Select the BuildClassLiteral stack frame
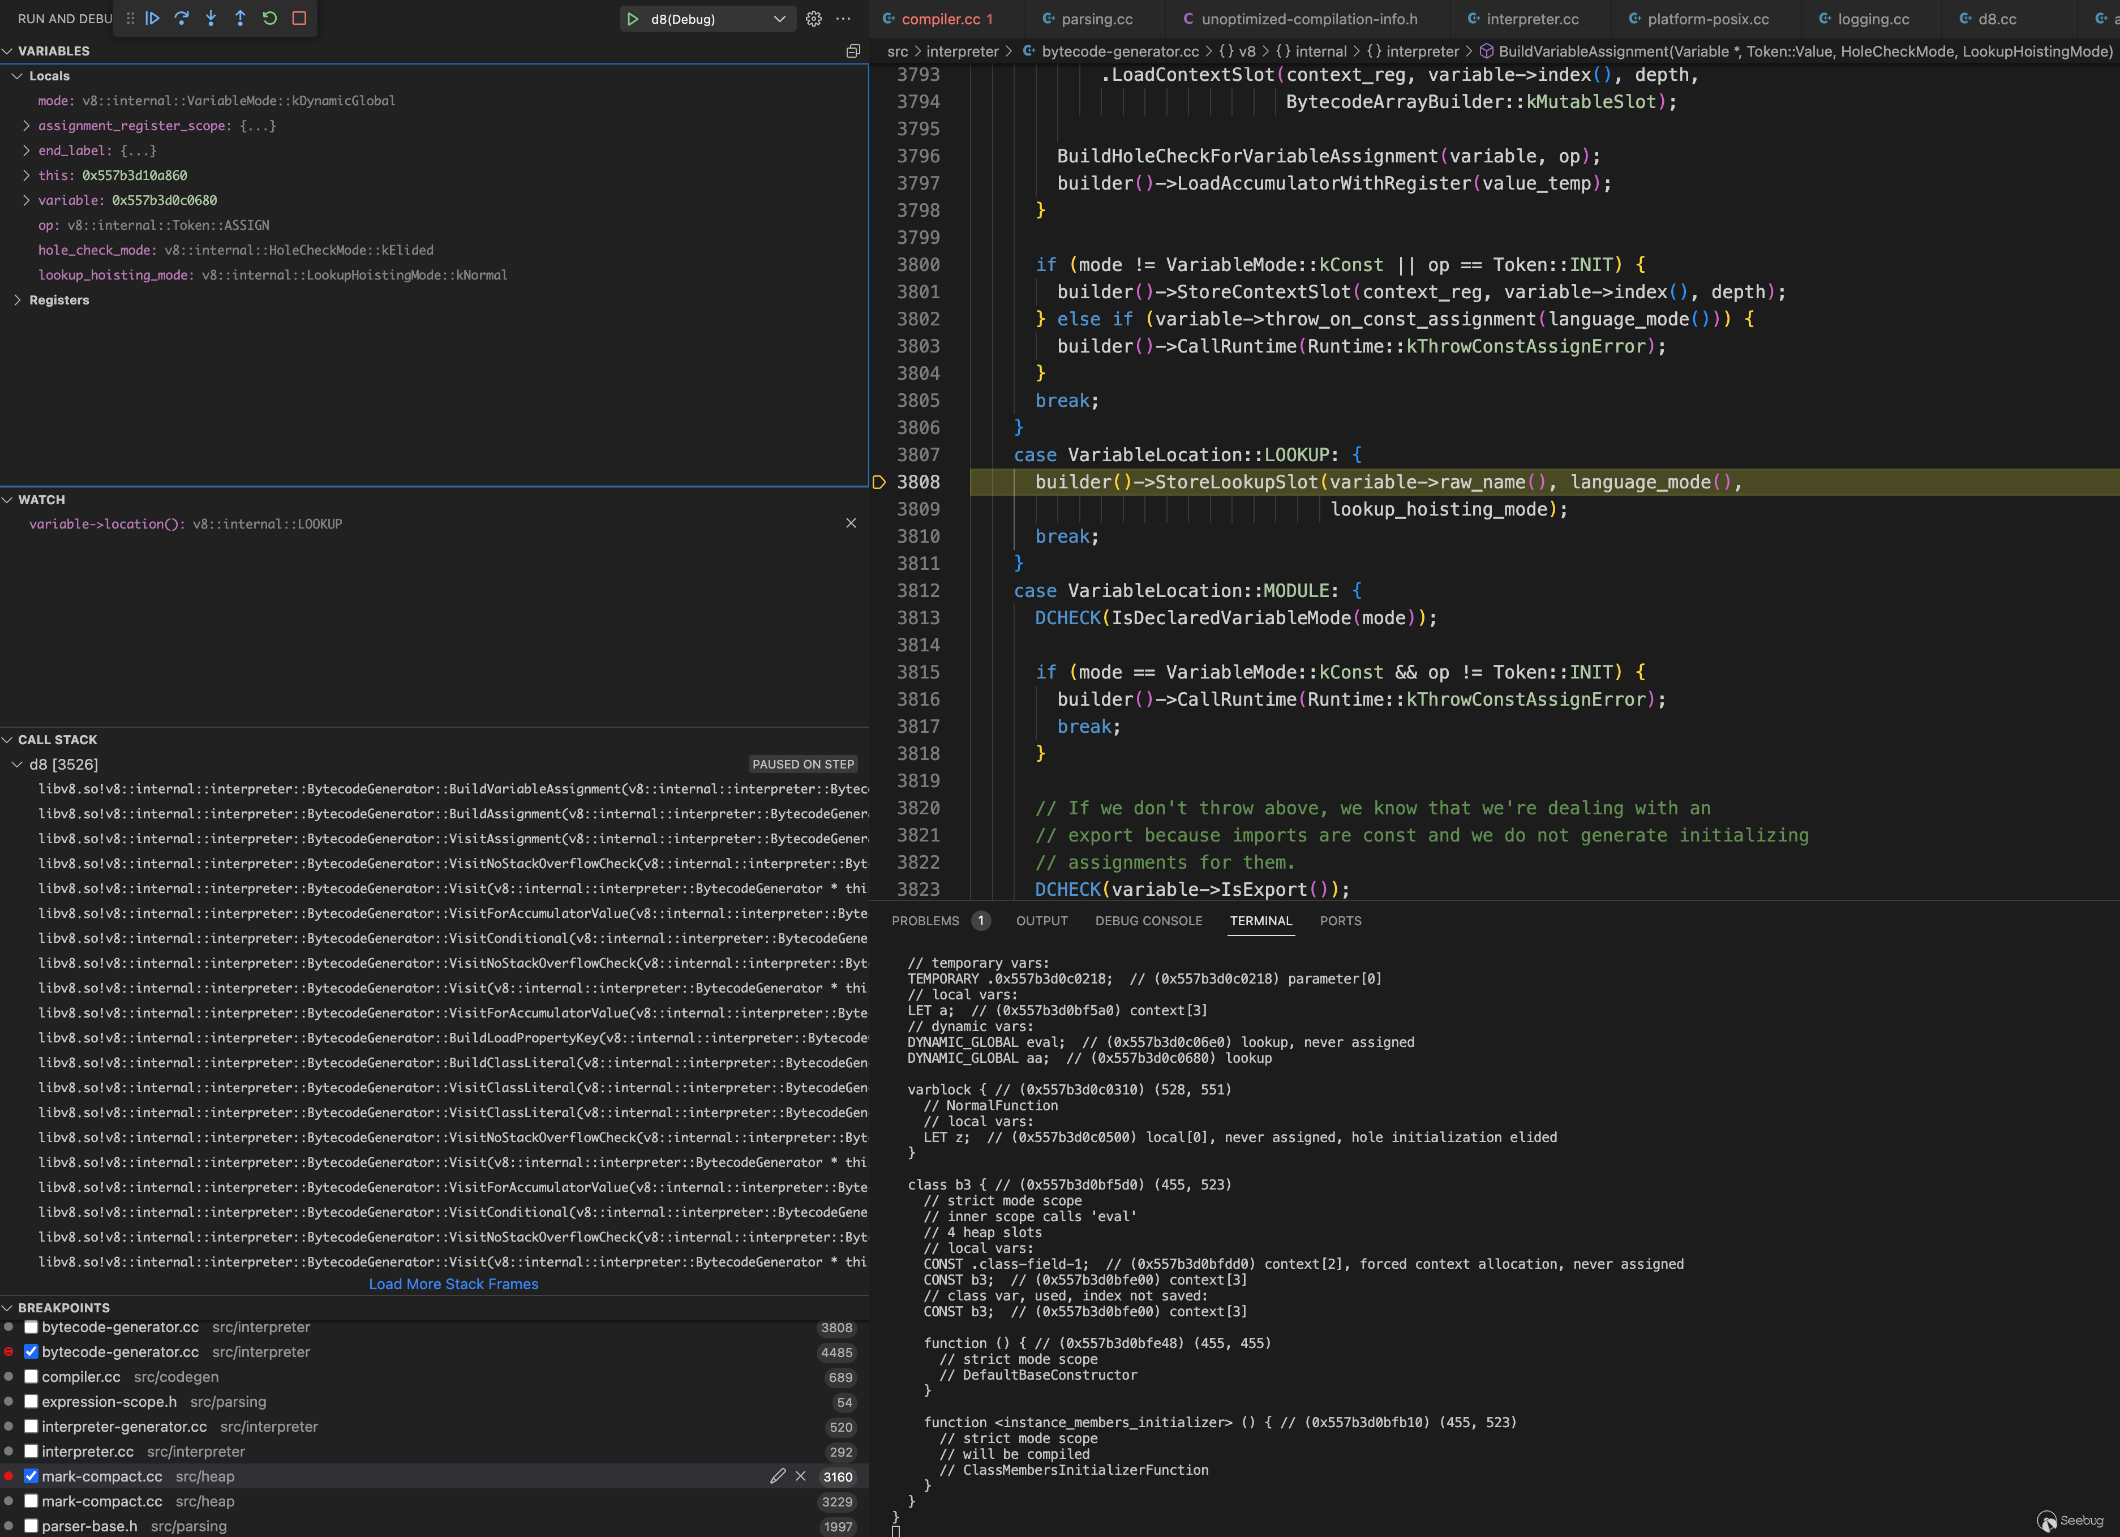The image size is (2120, 1537). pyautogui.click(x=452, y=1063)
